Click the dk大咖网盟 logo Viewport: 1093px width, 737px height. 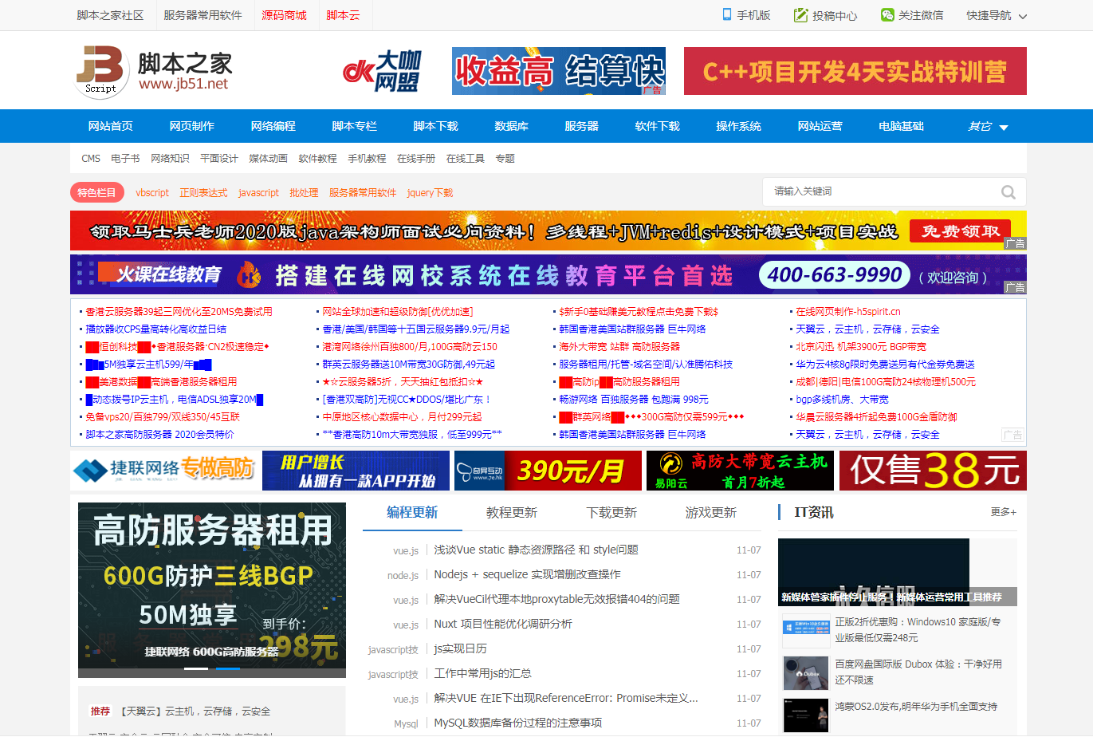(x=381, y=72)
